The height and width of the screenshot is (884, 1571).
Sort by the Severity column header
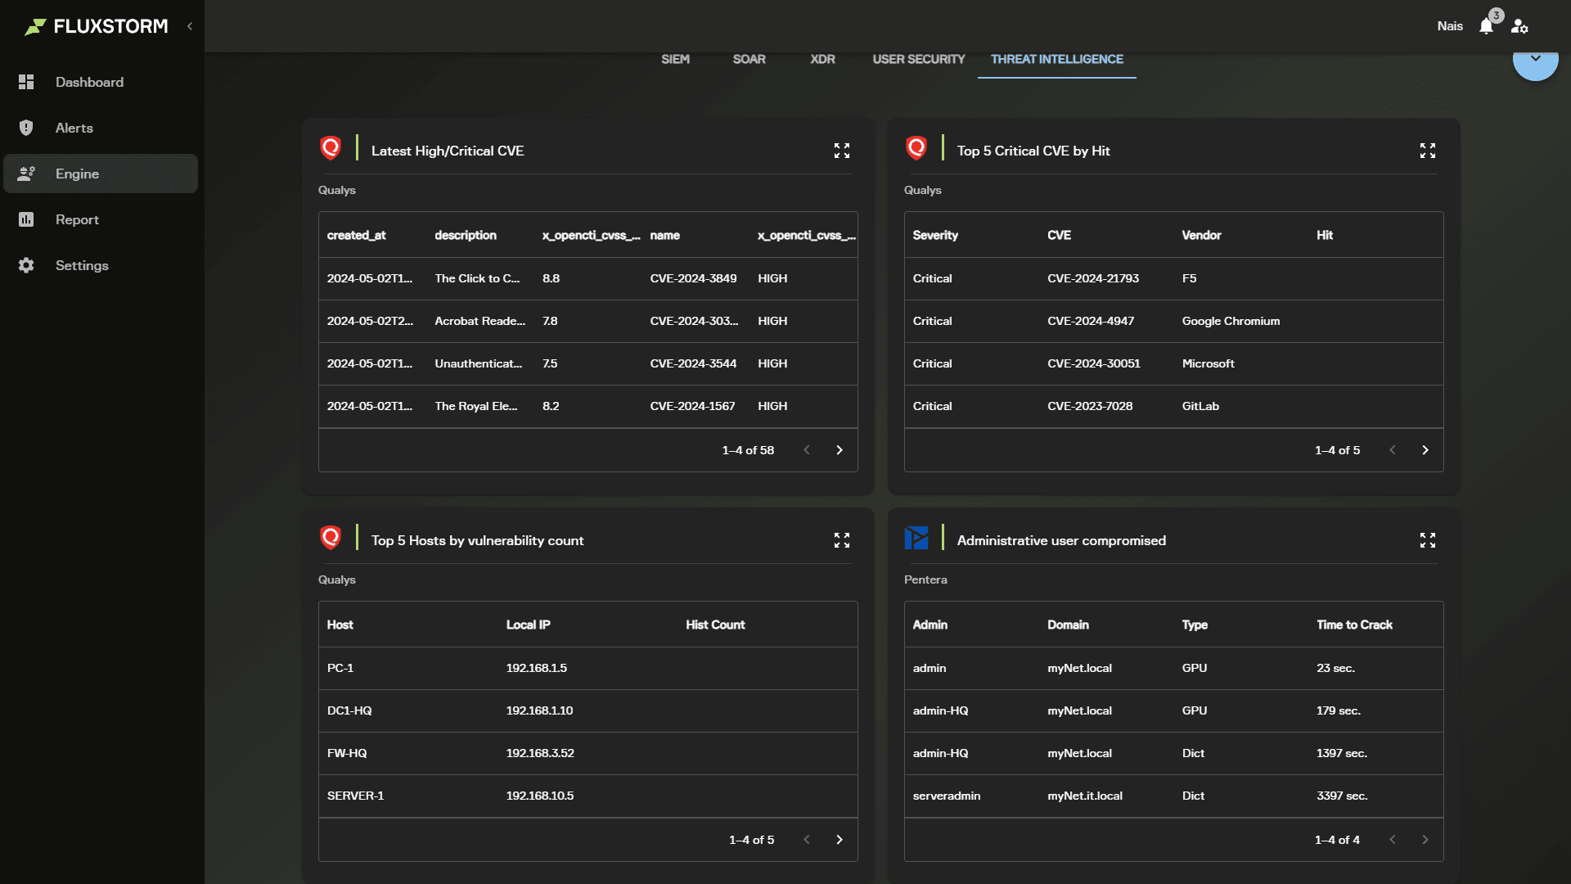point(935,235)
